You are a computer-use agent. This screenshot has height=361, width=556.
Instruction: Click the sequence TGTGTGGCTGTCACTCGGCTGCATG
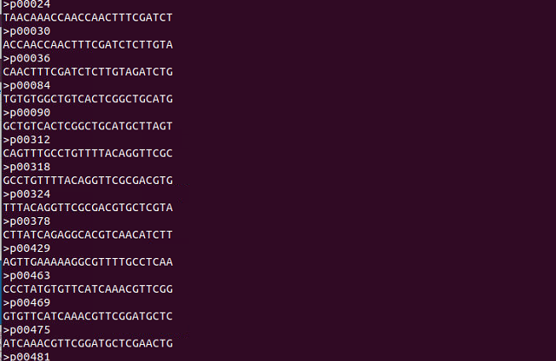coord(88,99)
